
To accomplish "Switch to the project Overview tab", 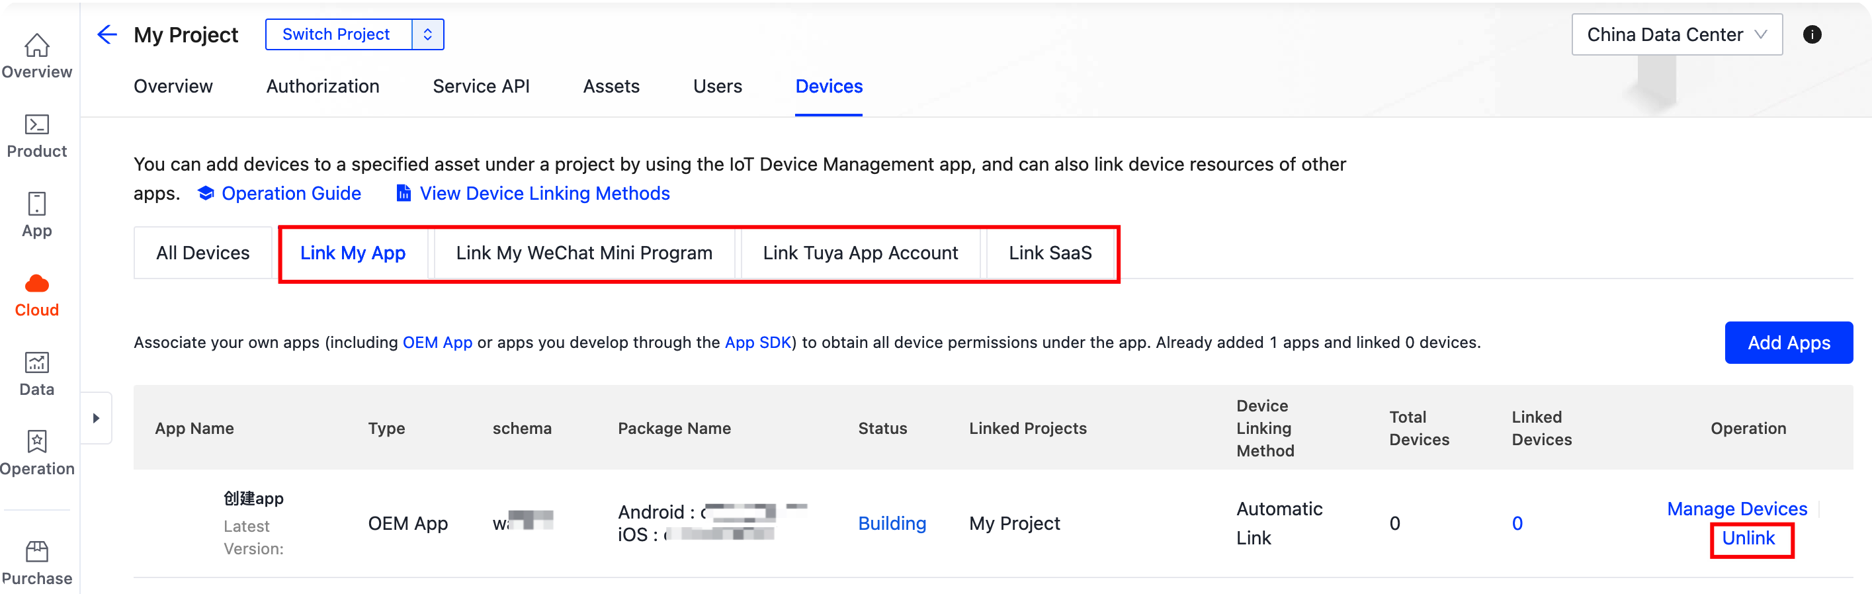I will (x=173, y=87).
